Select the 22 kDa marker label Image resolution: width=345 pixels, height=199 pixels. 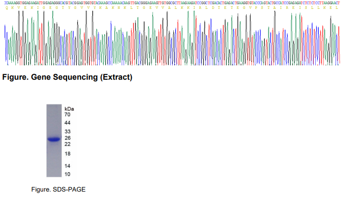pyautogui.click(x=68, y=144)
